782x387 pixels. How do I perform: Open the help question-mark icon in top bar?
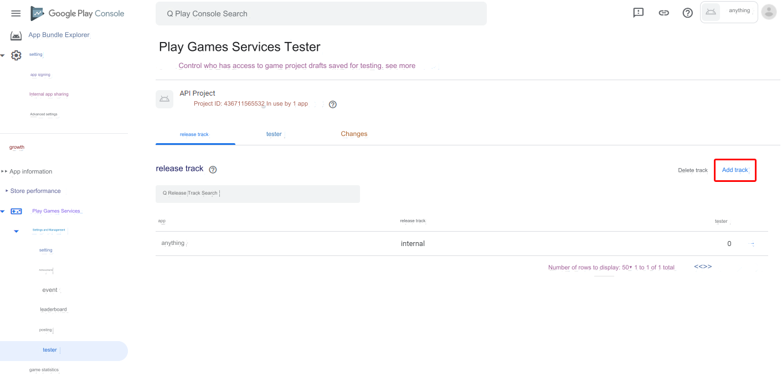click(688, 13)
